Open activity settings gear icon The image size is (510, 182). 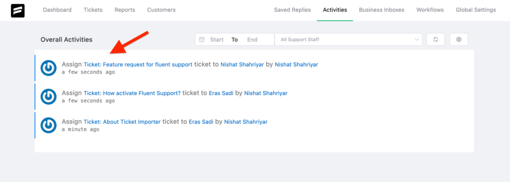[459, 40]
